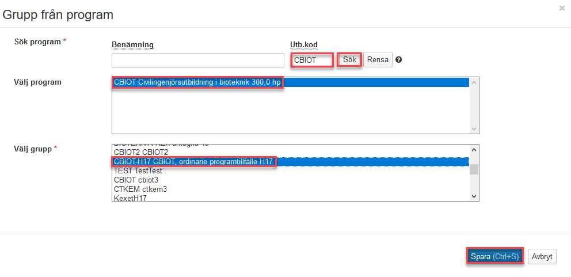Cancel using the Avbryt button
The width and height of the screenshot is (571, 277).
(x=542, y=256)
